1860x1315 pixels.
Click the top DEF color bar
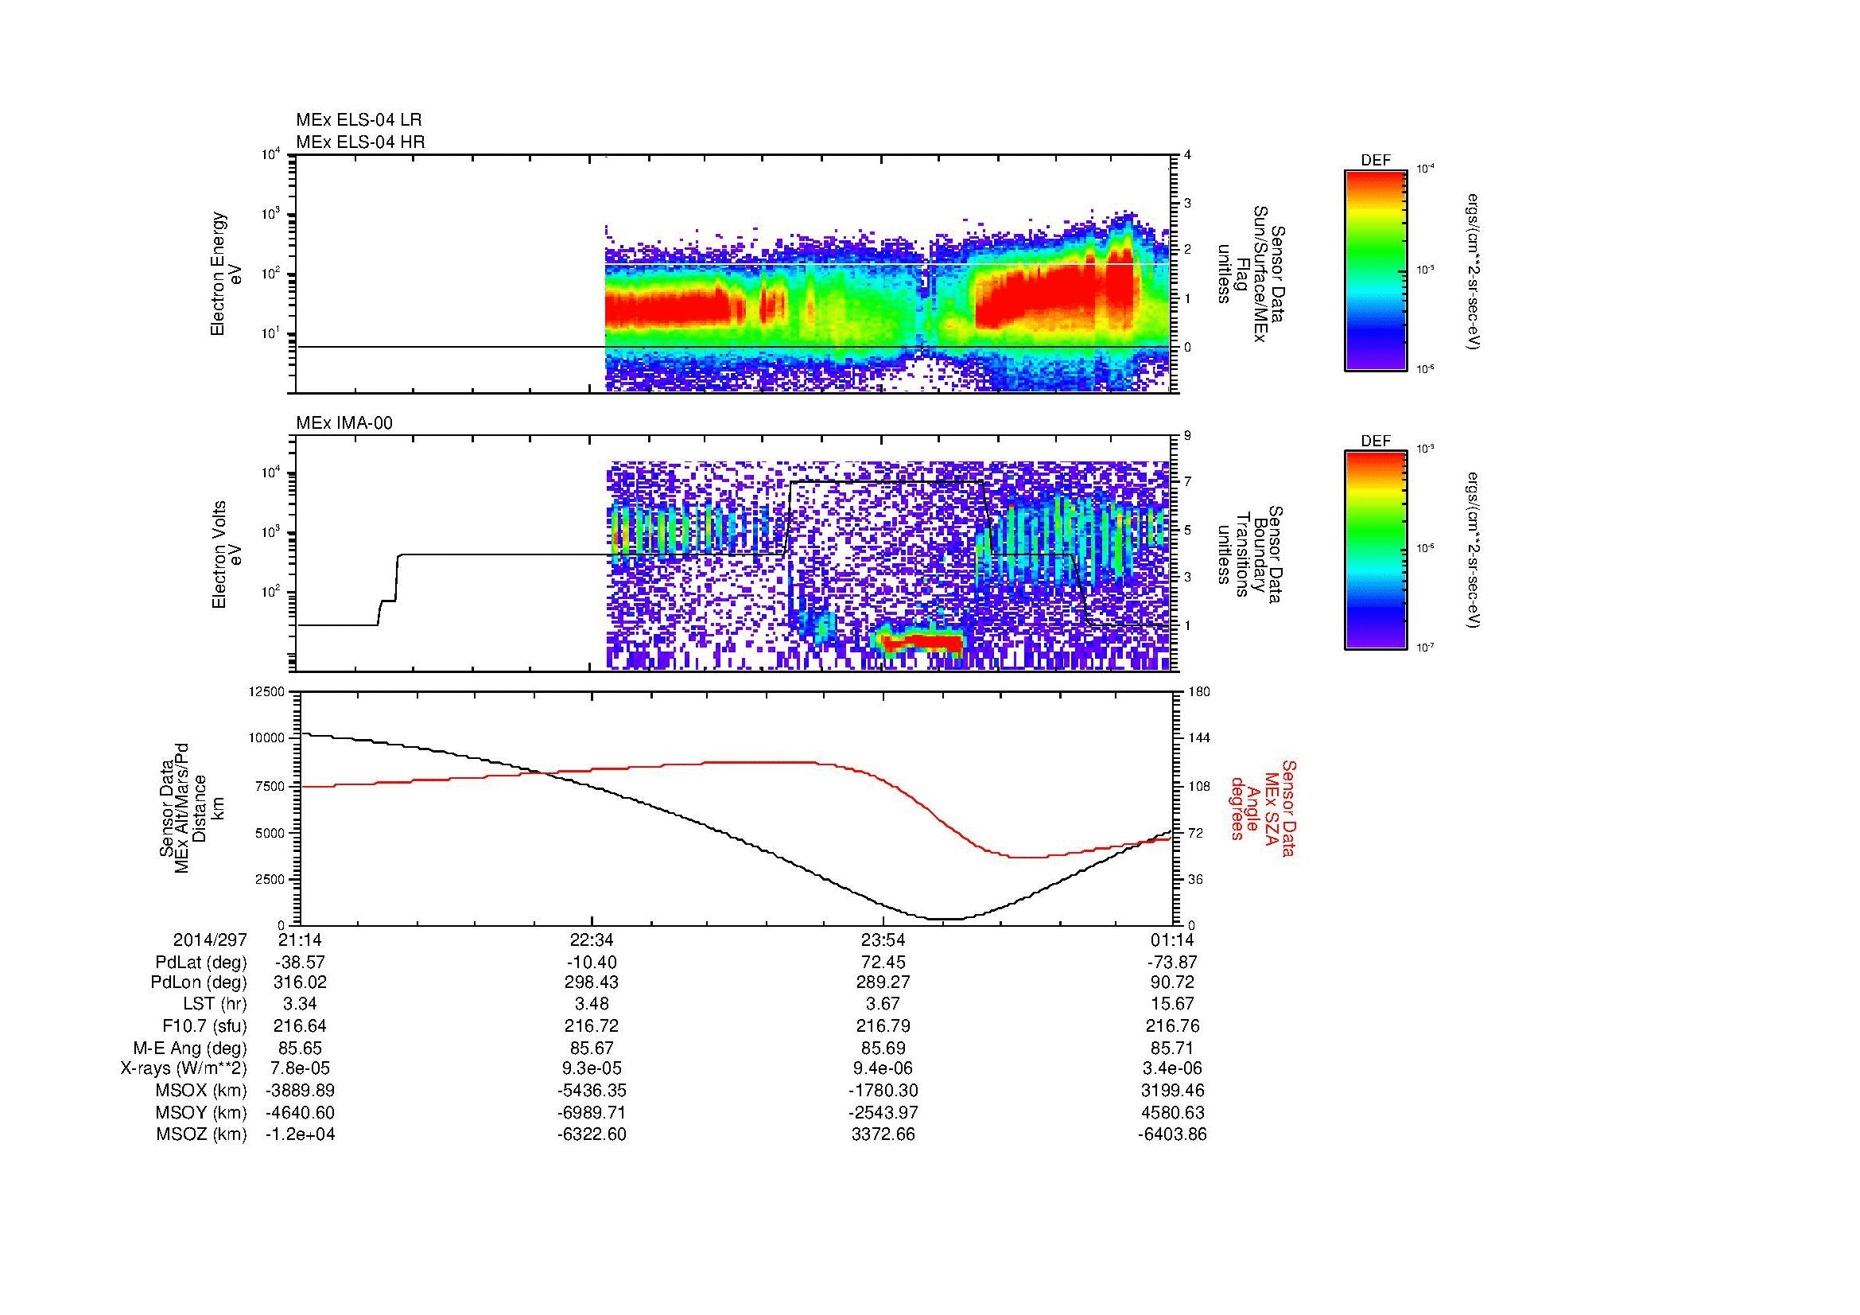[x=1376, y=270]
